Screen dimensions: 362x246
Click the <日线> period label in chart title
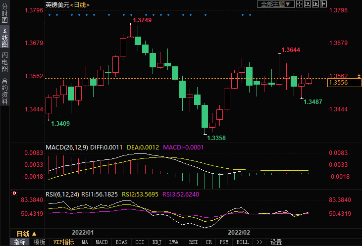click(x=80, y=4)
